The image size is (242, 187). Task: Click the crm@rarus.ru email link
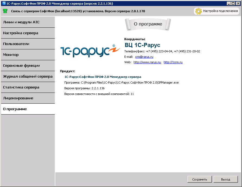(144, 57)
